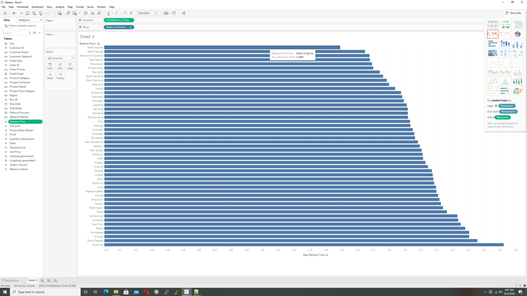Click AVG(Delivery Time) pill on Columns
The width and height of the screenshot is (527, 296).
(x=119, y=20)
